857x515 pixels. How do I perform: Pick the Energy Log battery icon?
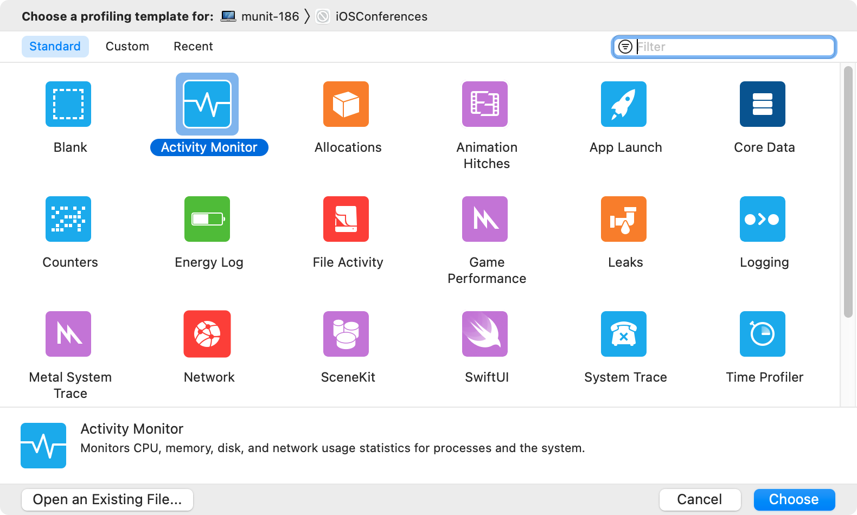[207, 219]
